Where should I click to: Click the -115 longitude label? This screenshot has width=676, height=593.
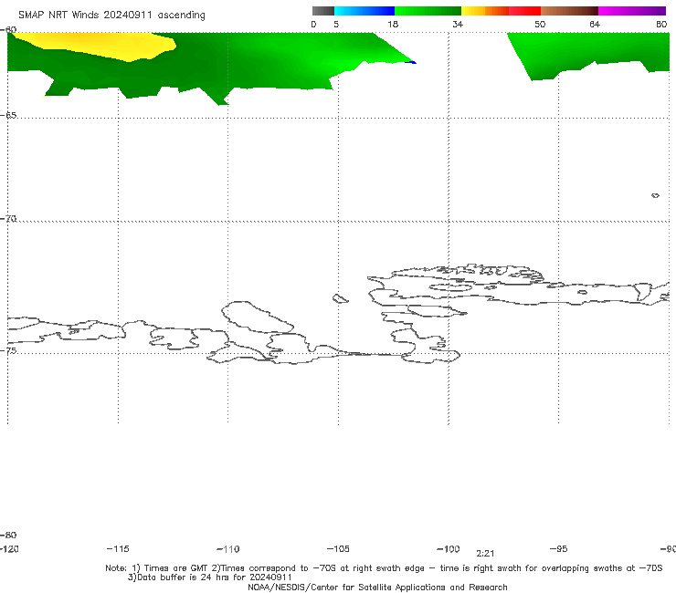(118, 548)
